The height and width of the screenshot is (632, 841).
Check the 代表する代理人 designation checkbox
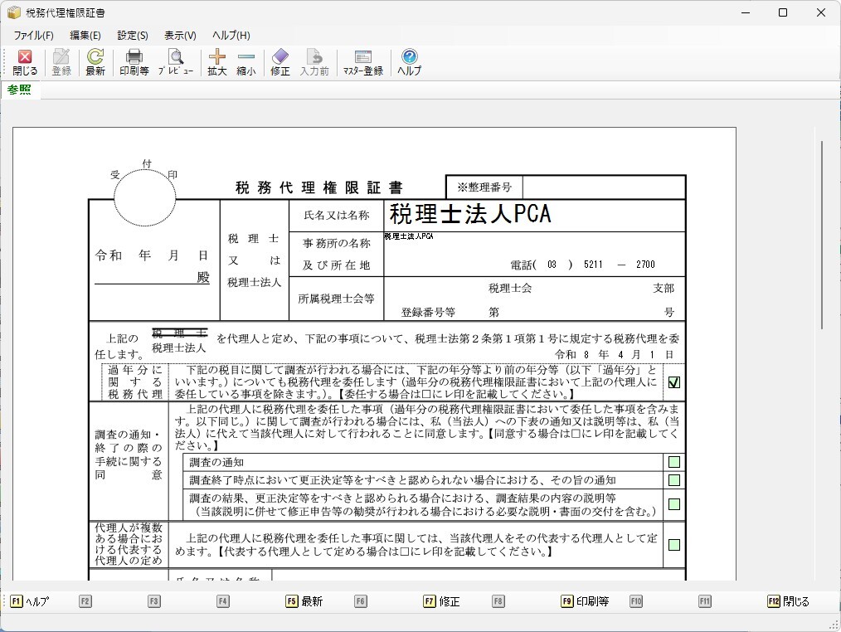click(674, 545)
